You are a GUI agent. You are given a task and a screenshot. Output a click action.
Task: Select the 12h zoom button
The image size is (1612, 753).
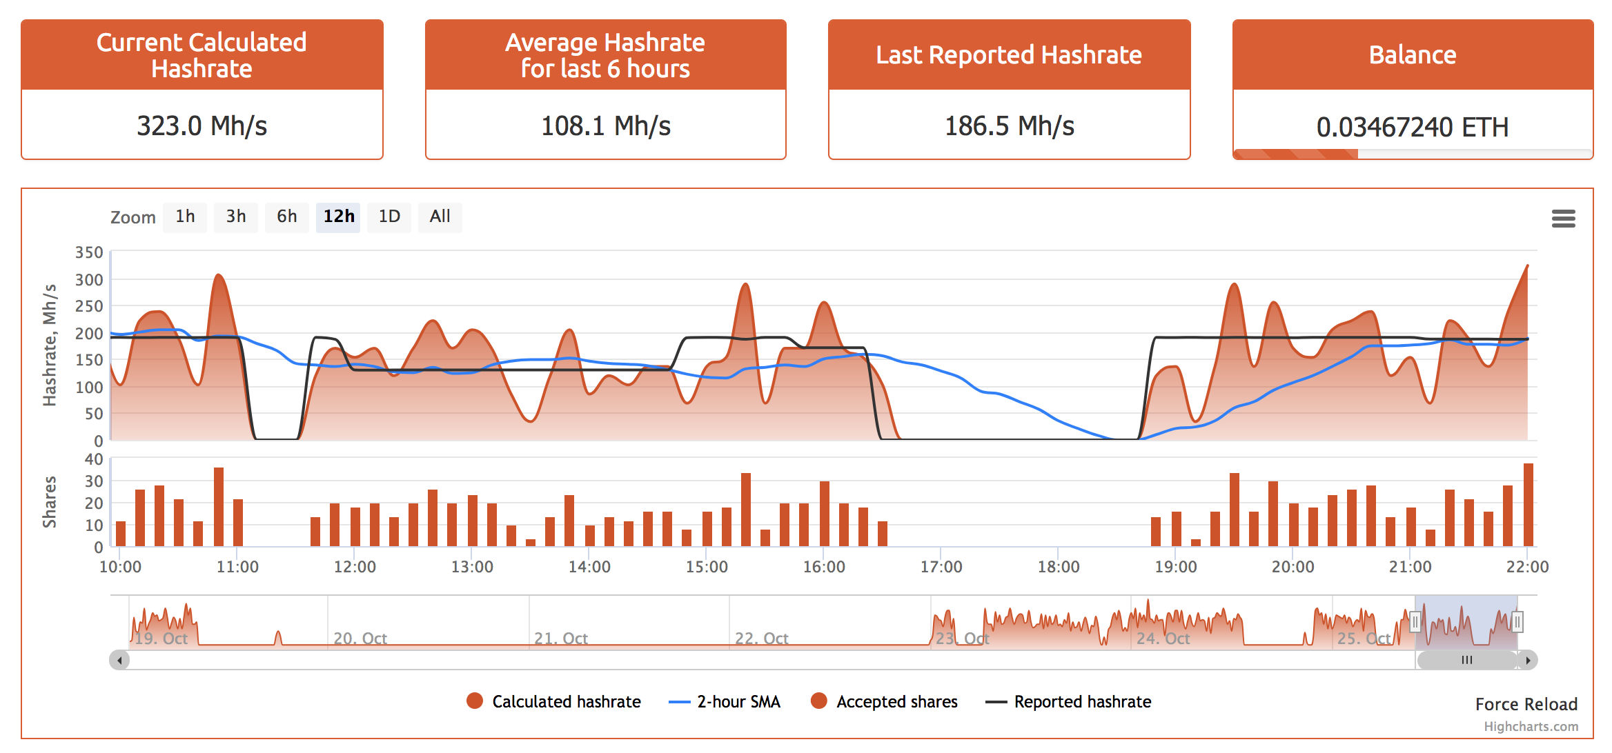(x=338, y=217)
